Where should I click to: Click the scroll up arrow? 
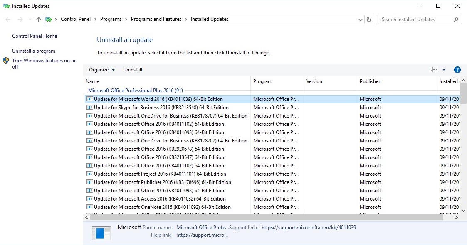point(463,80)
